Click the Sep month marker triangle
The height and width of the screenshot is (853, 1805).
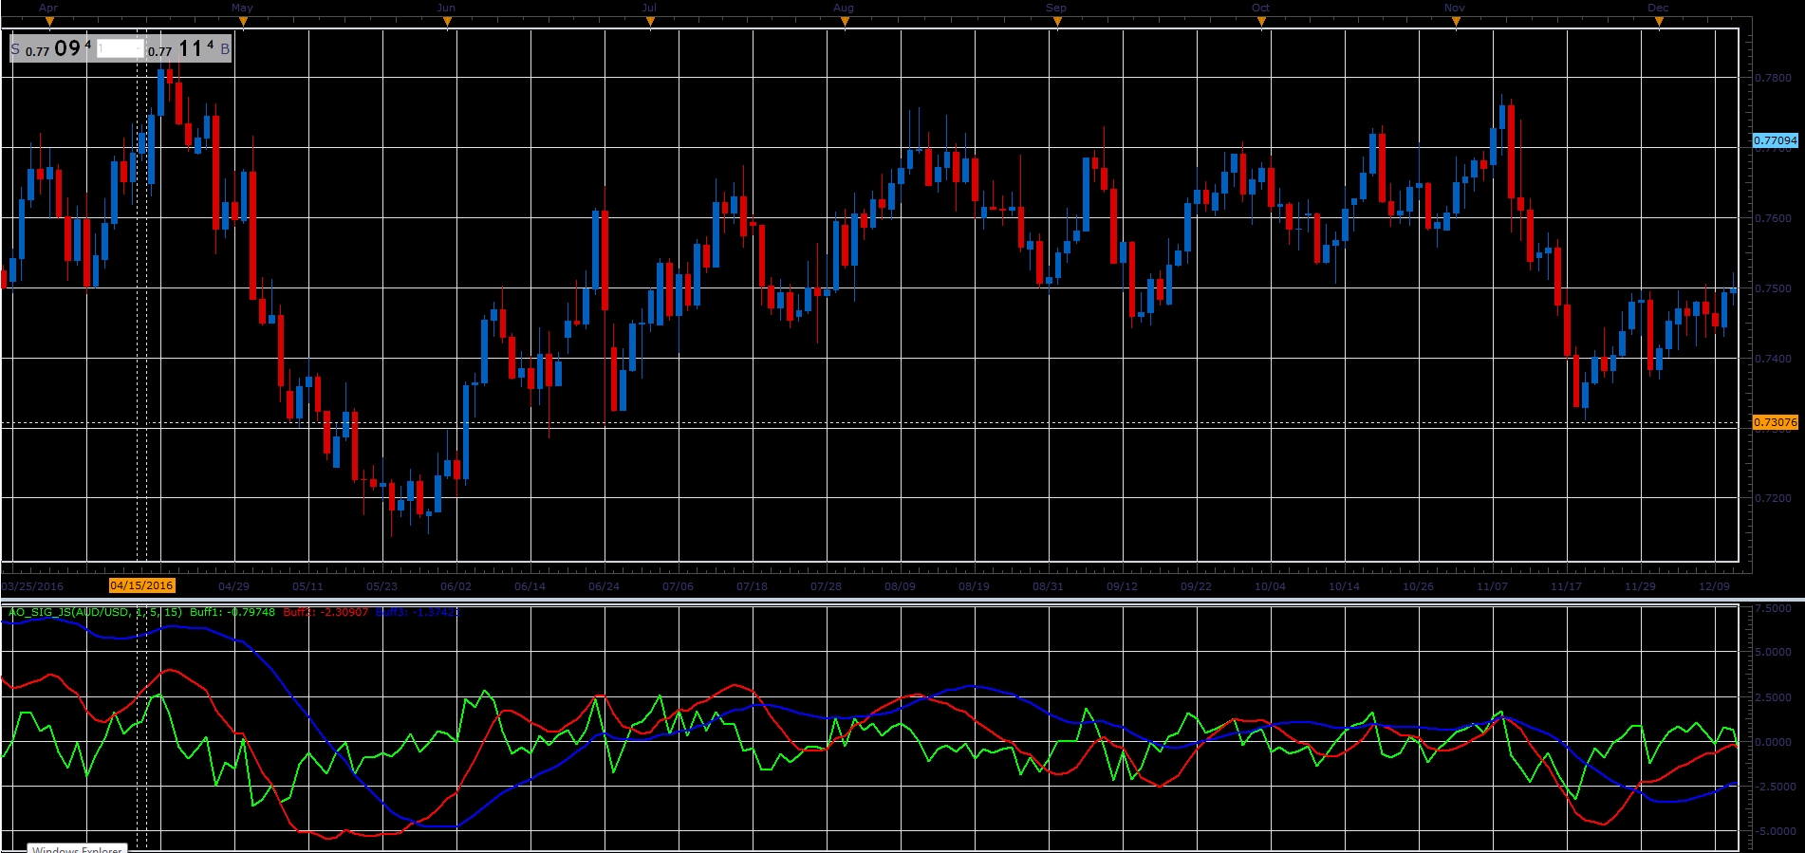(x=1057, y=22)
